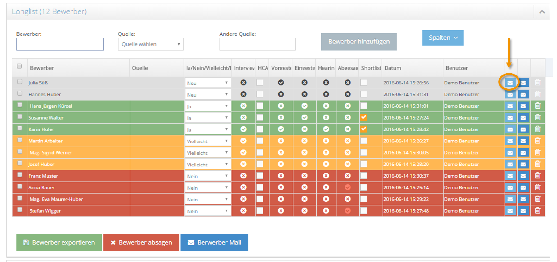Click dark-blue envelope icon for Josef Huber
The width and height of the screenshot is (557, 262).
click(523, 164)
